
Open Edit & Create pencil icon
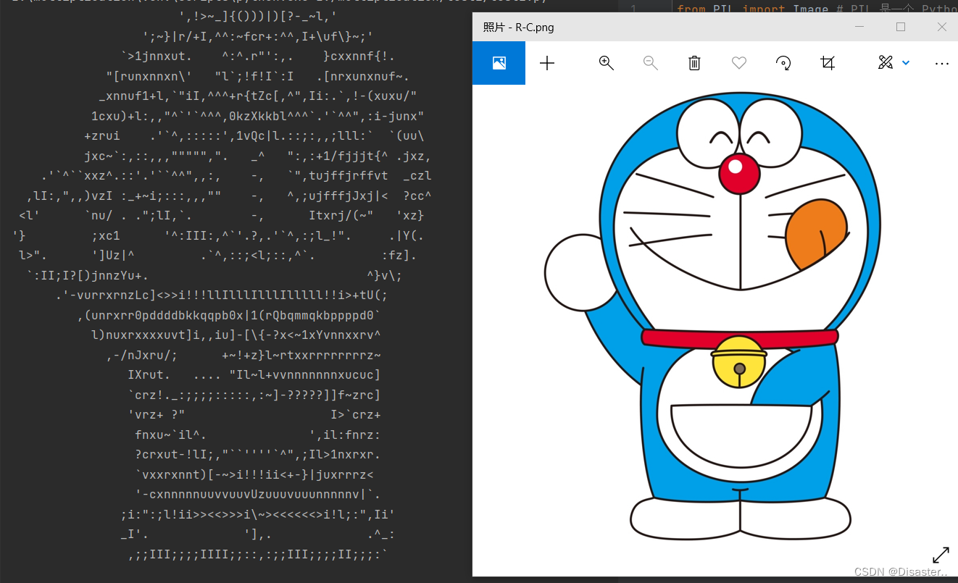(x=886, y=63)
